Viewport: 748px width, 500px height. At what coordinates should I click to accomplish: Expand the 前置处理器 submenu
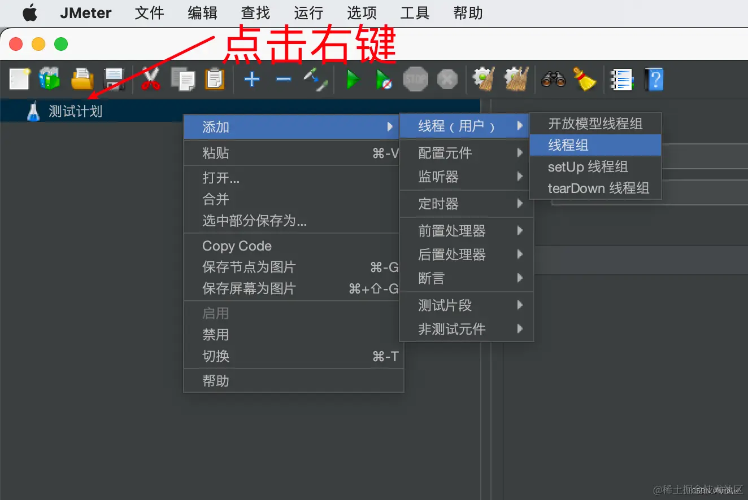click(x=467, y=231)
